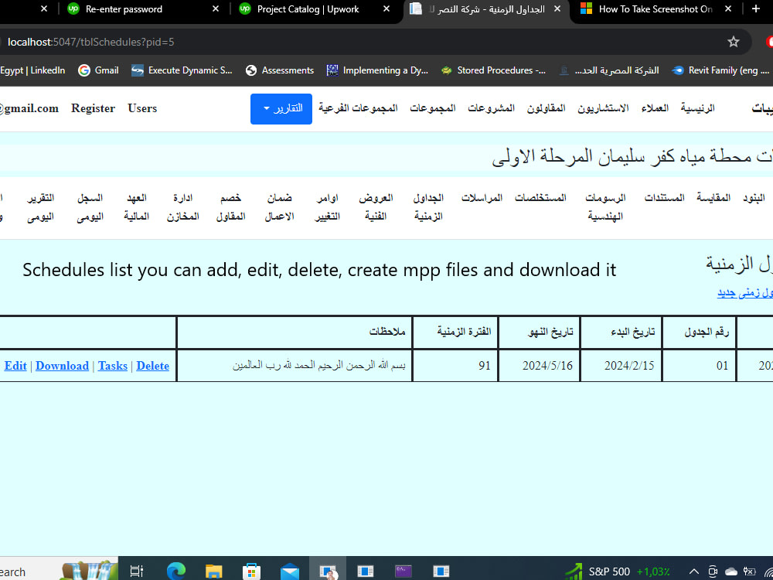
Task: Select the 2024/2/15 start date cell
Action: pos(621,366)
